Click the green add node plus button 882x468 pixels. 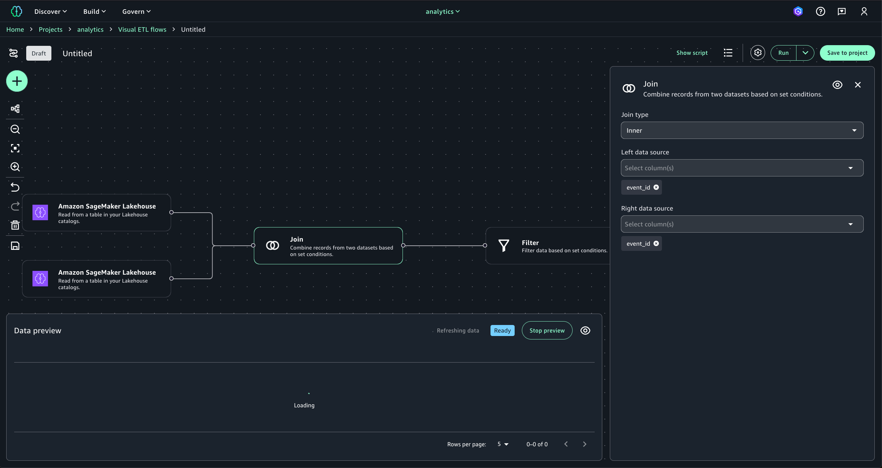(17, 81)
